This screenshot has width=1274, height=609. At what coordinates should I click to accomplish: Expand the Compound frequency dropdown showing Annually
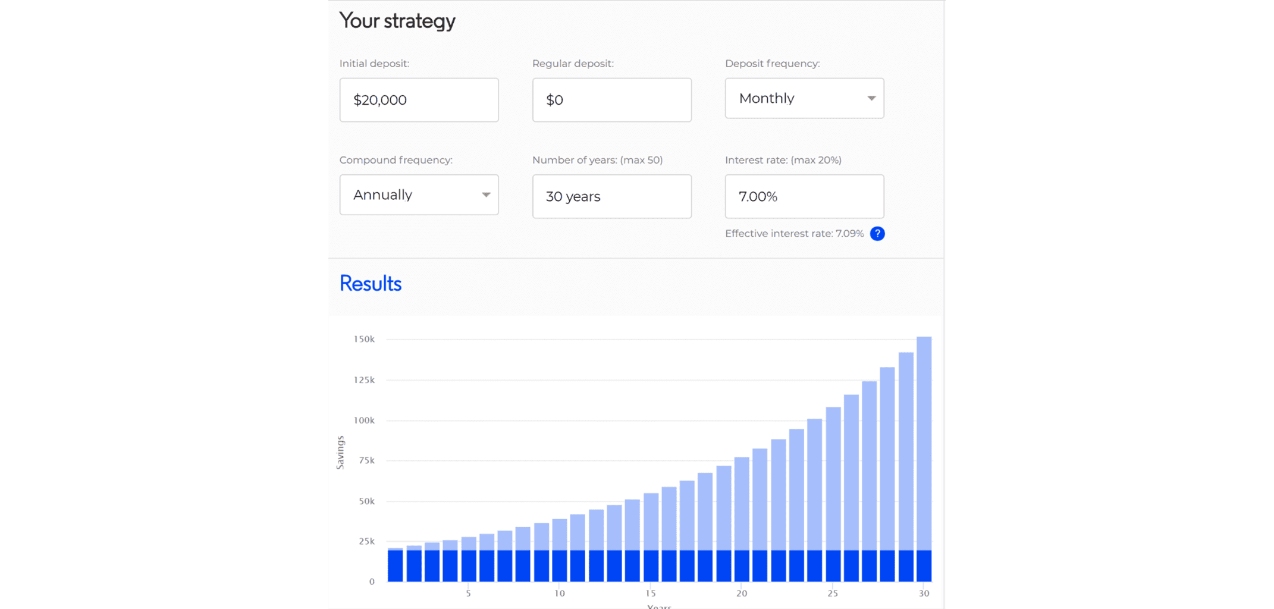419,195
